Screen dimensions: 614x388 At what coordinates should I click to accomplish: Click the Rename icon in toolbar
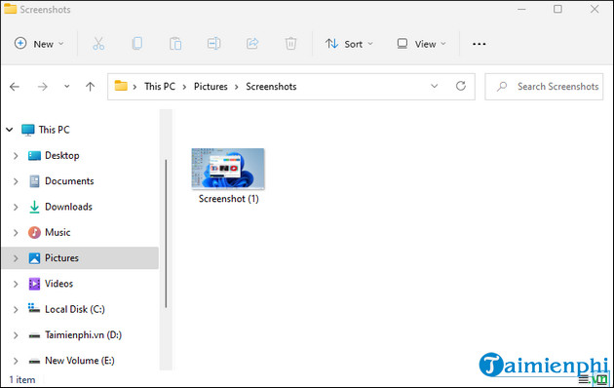point(213,44)
